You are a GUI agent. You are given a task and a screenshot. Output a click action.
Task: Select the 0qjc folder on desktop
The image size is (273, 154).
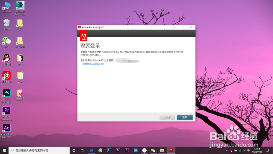(x=20, y=25)
